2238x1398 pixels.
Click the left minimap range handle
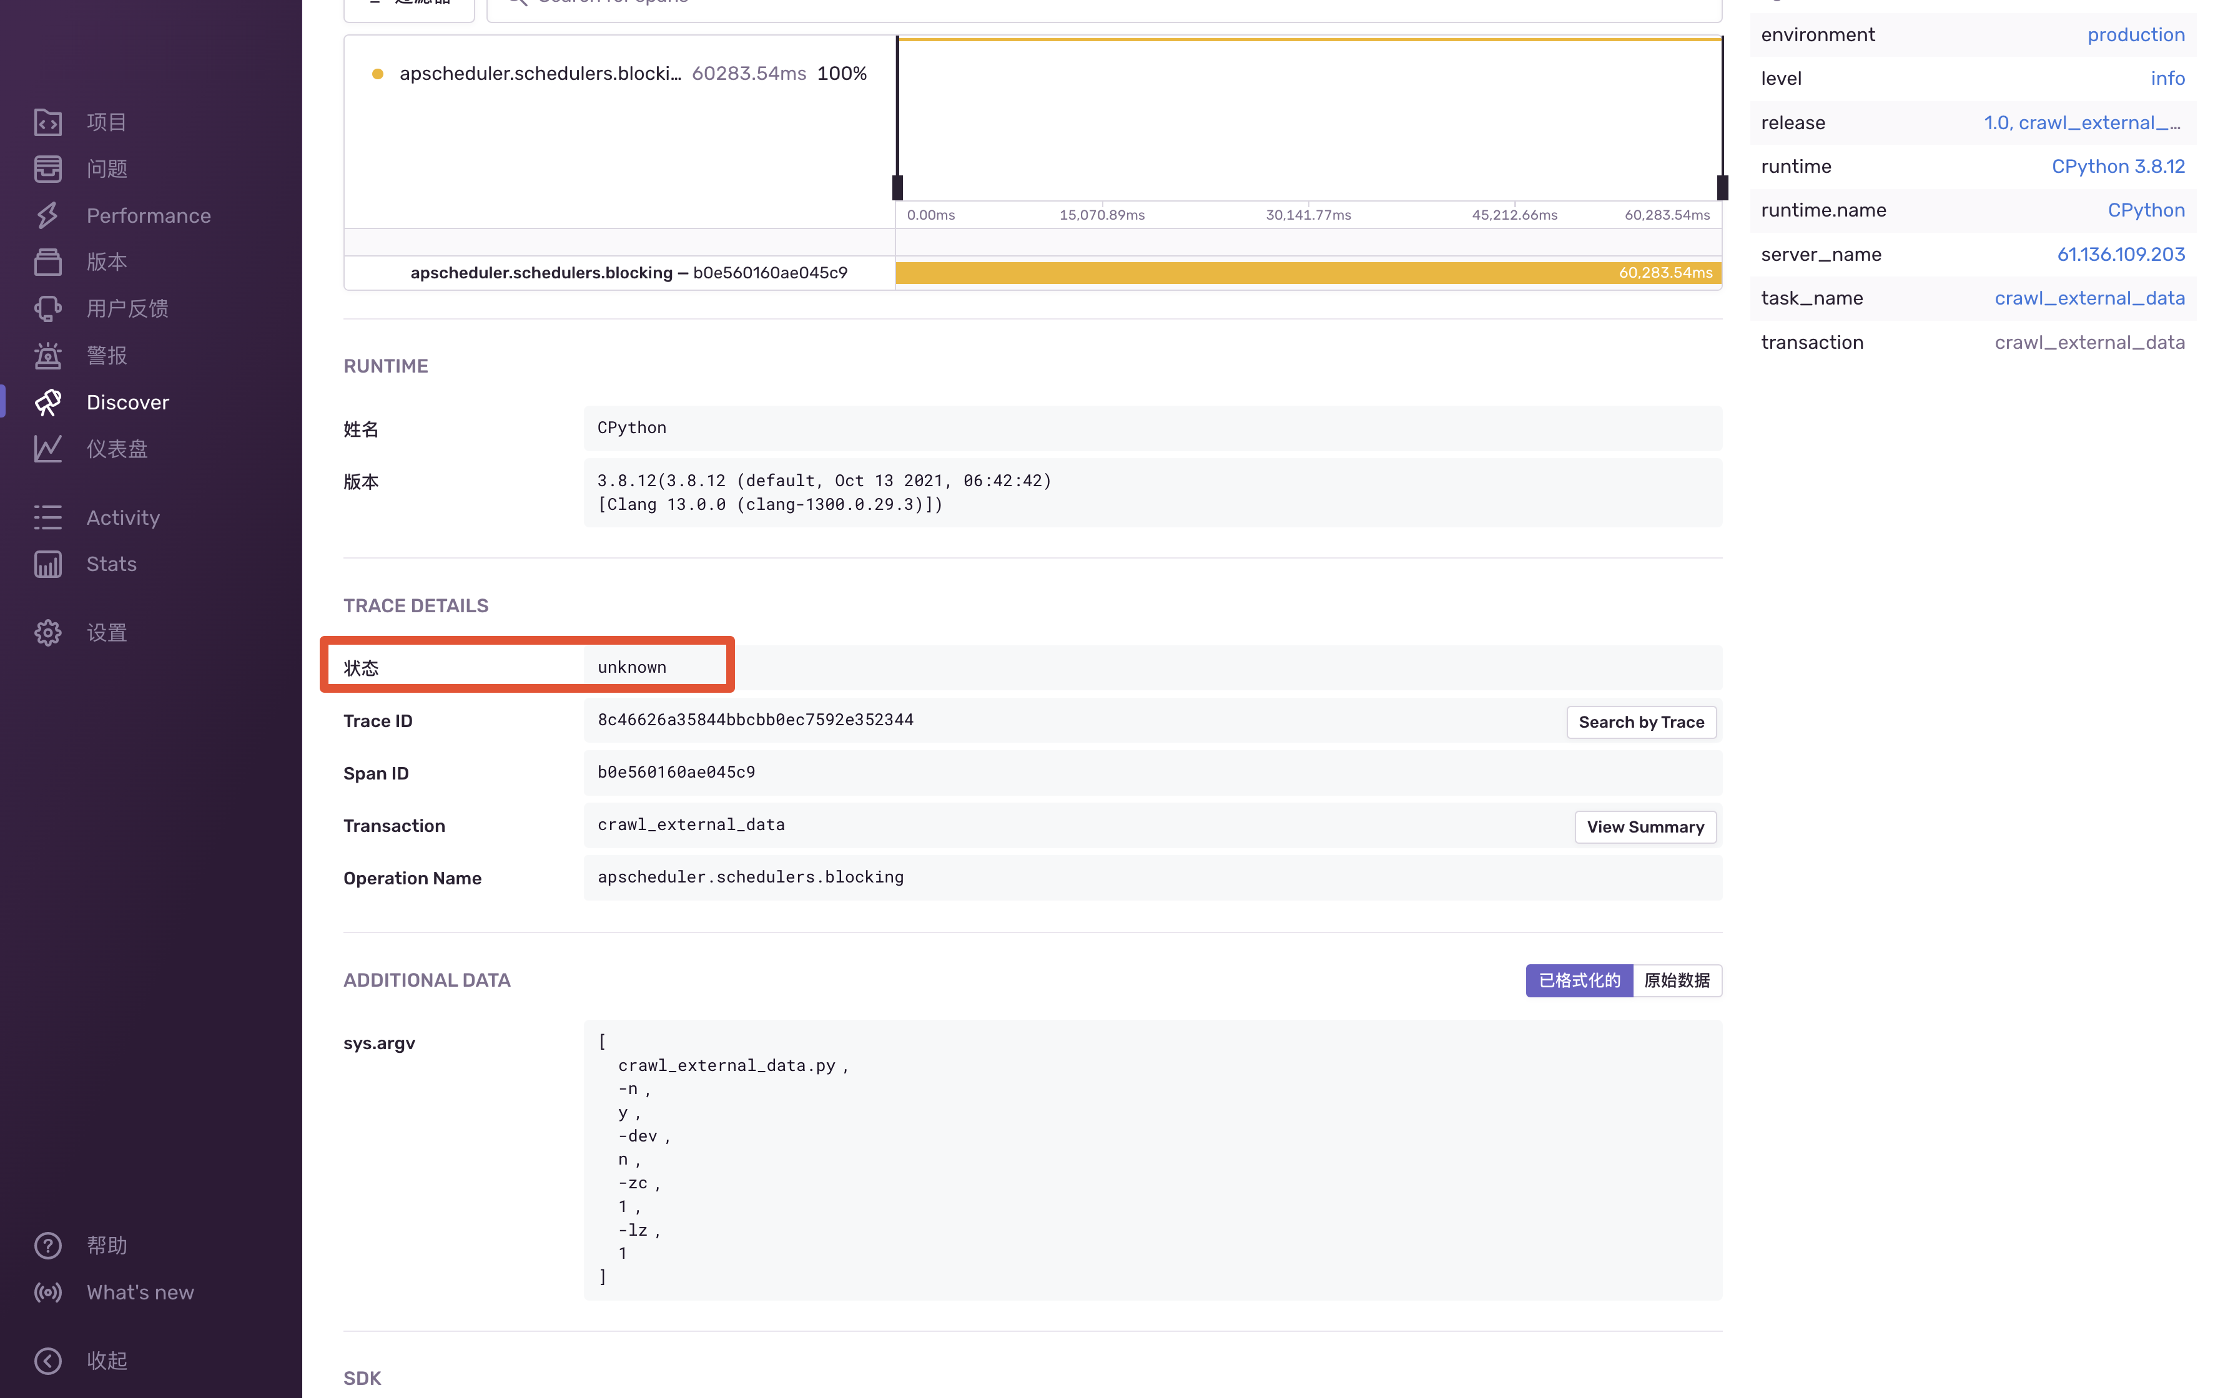point(897,187)
